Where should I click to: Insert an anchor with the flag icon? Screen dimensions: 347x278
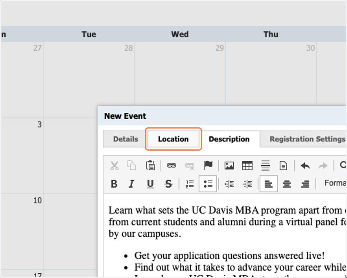(208, 166)
